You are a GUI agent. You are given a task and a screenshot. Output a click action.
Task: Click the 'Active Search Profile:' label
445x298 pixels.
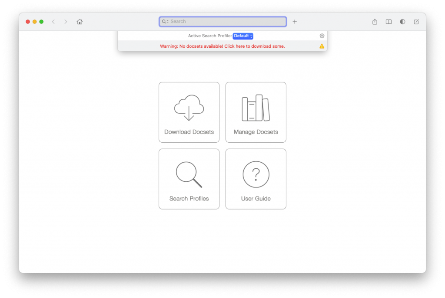coord(210,36)
